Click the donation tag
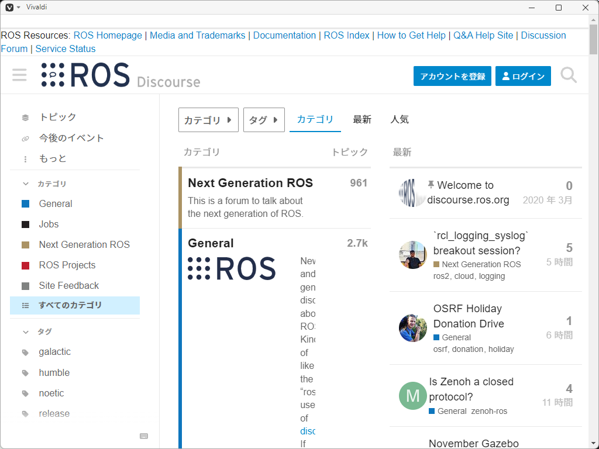The image size is (599, 449). click(x=467, y=350)
